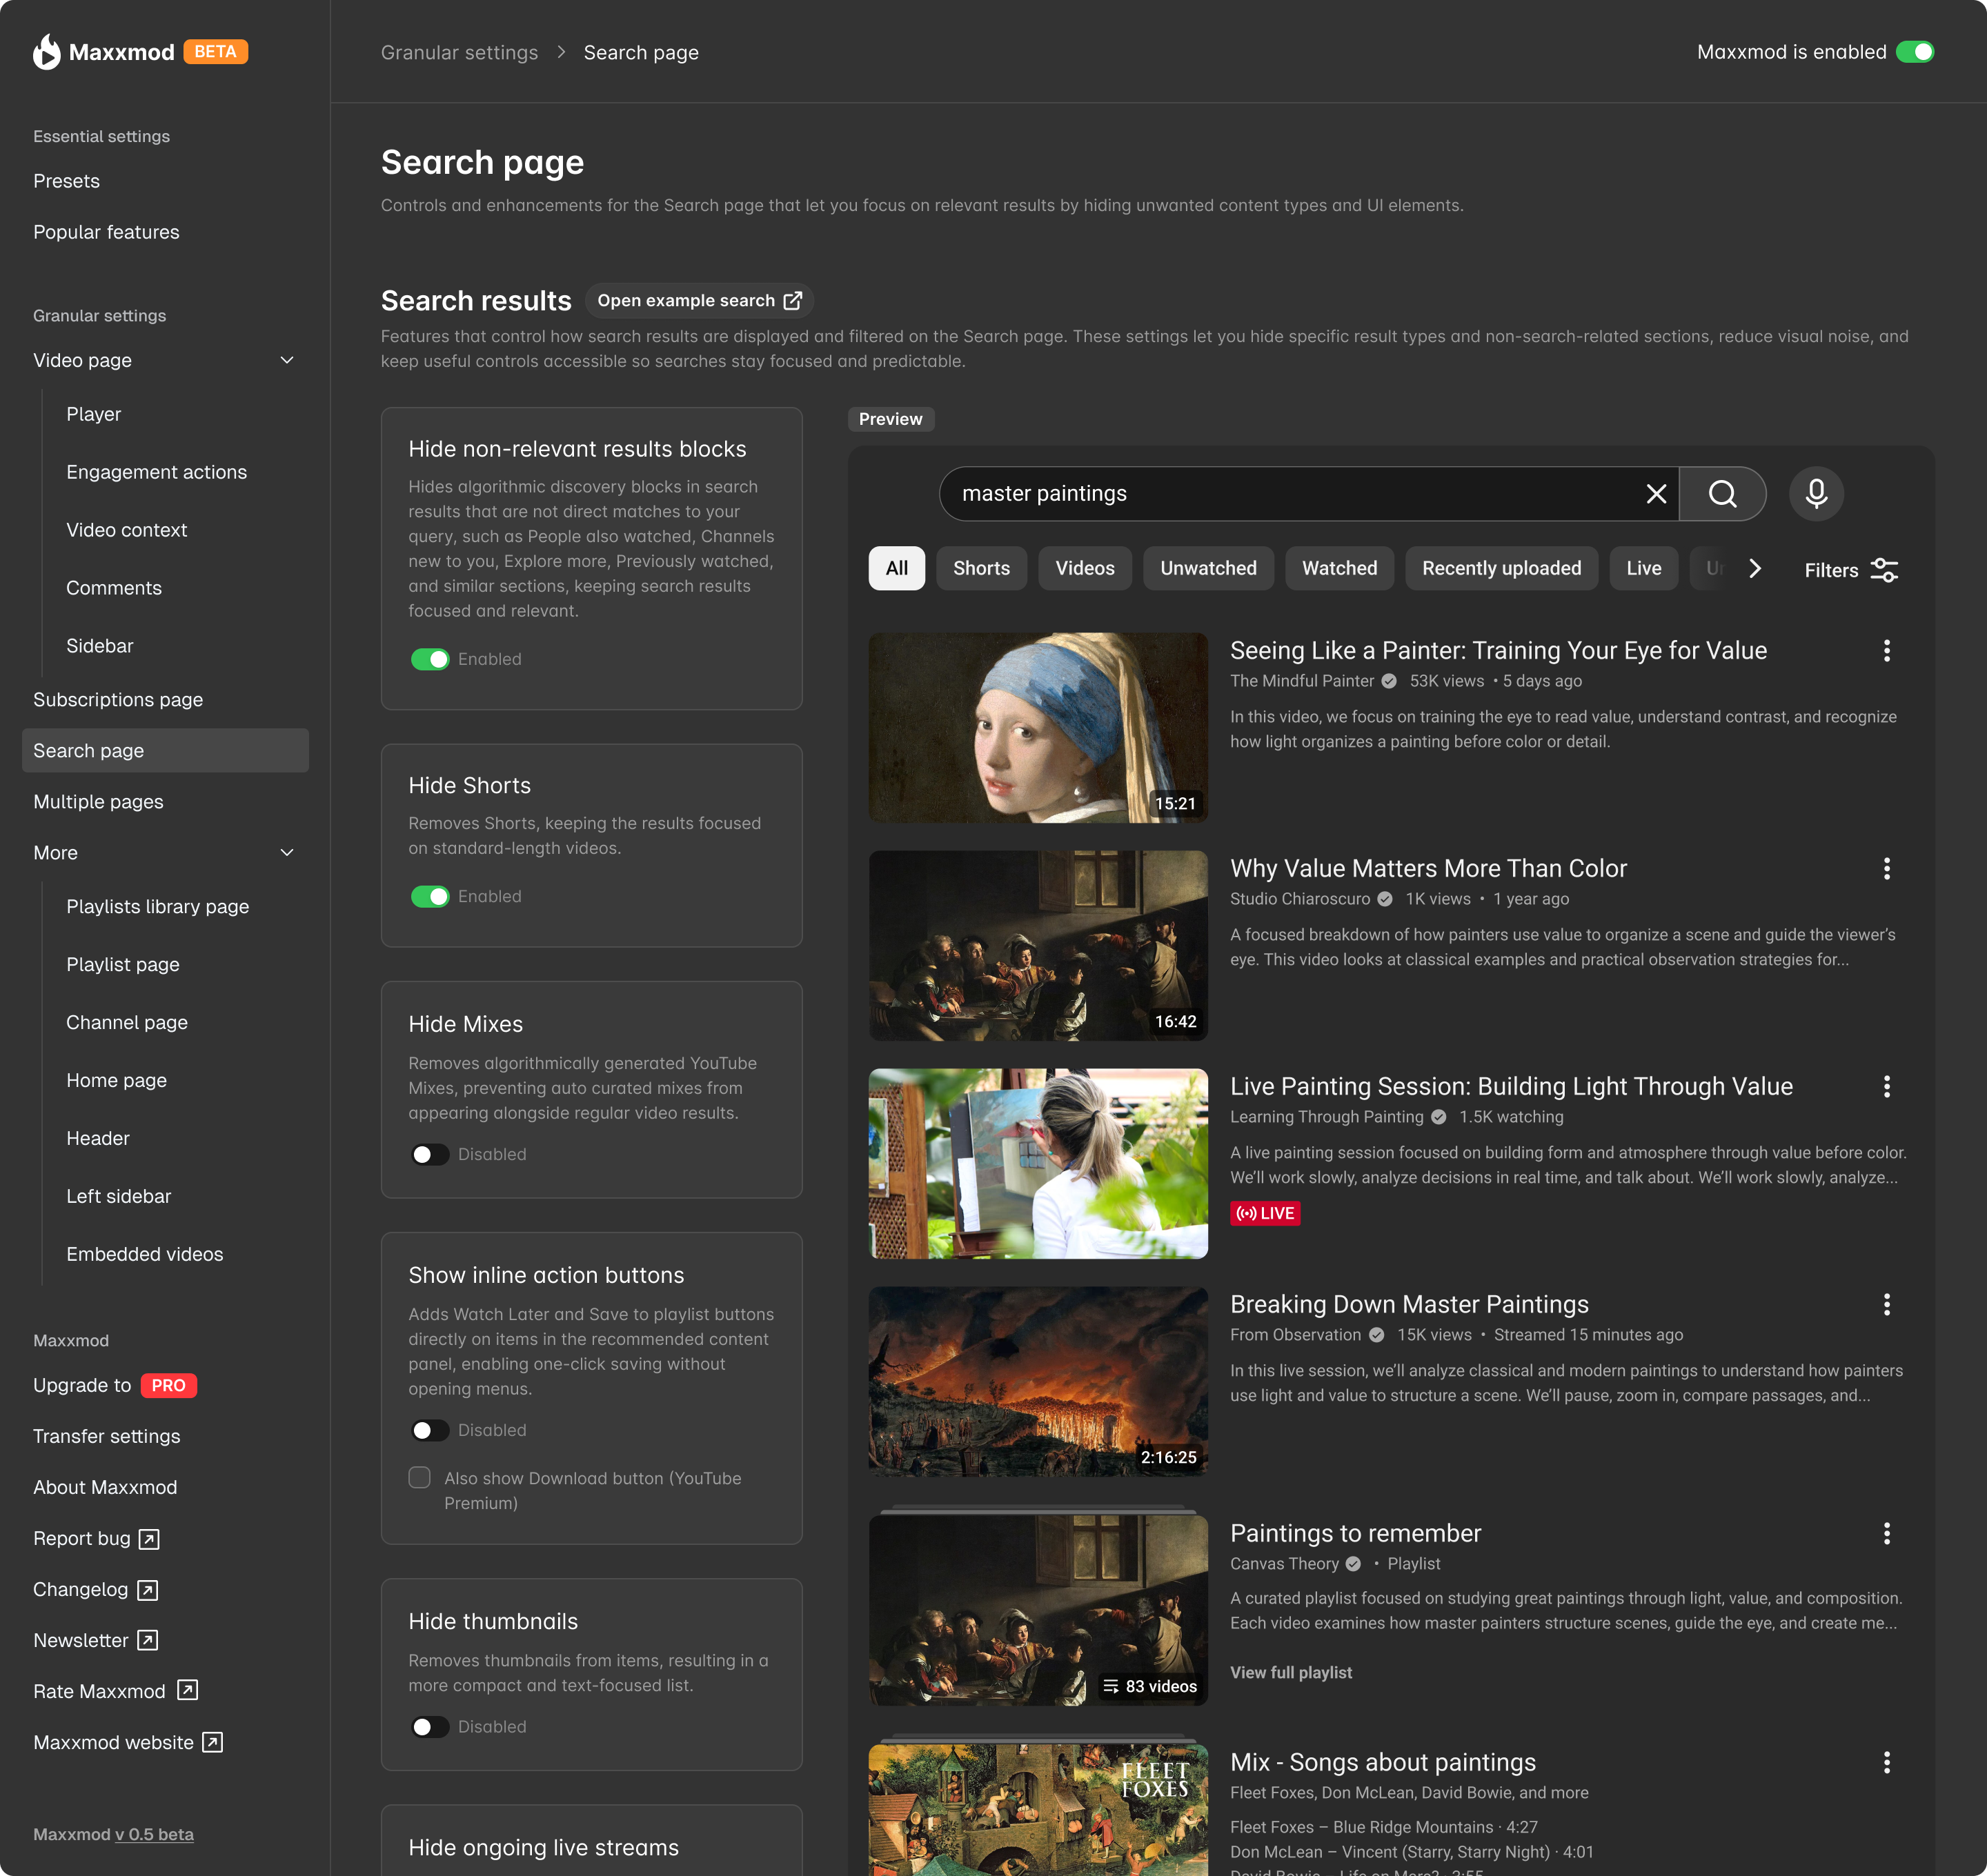Click Report bug external link icon
The image size is (1987, 1876).
(x=149, y=1539)
